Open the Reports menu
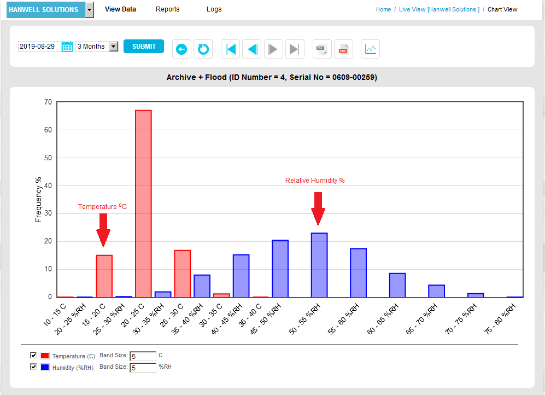Screen dimensions: 545x395 (167, 9)
